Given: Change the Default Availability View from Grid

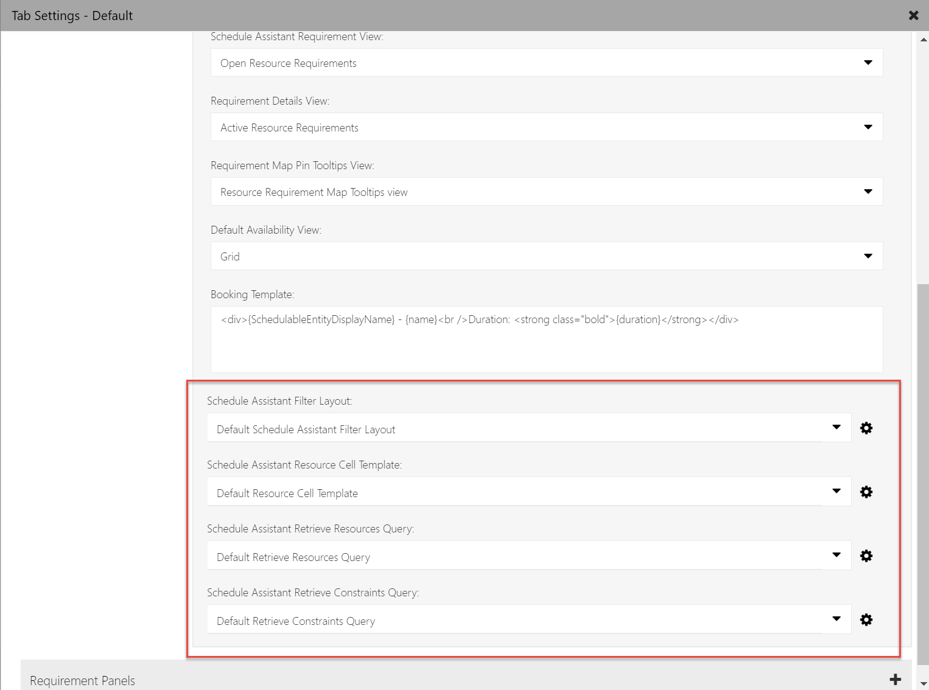Looking at the screenshot, I should [x=867, y=256].
